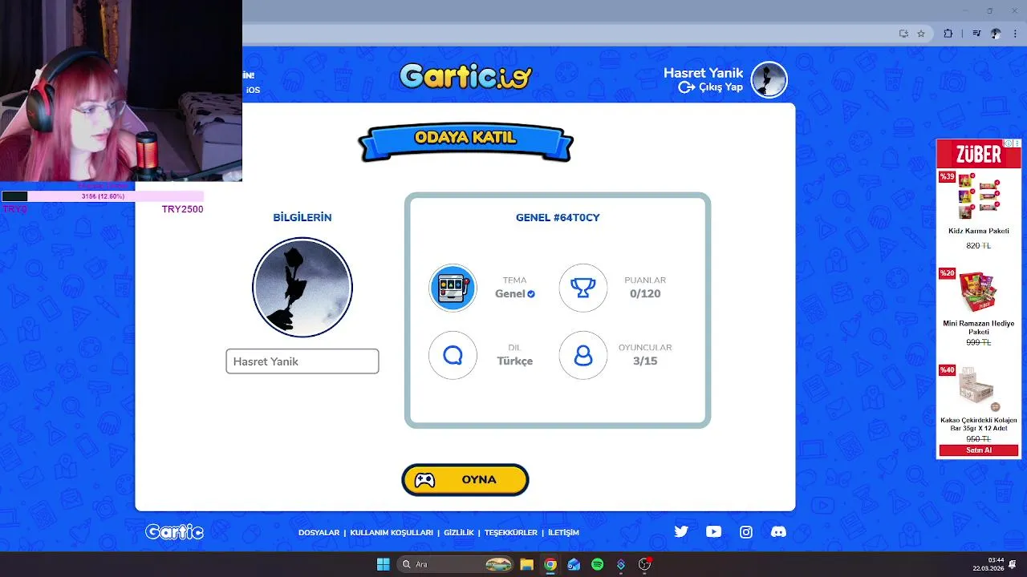Open Hasret Yanik profile avatar in header
This screenshot has height=577, width=1027.
point(769,80)
